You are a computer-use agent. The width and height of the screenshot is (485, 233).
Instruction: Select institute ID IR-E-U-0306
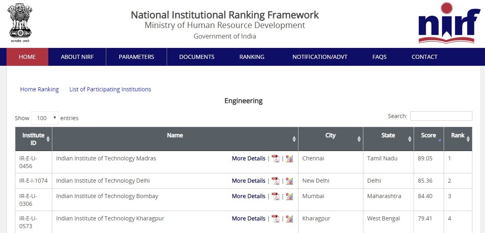[x=28, y=200]
